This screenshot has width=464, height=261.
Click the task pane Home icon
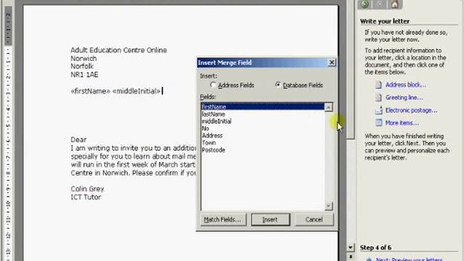[x=394, y=4]
